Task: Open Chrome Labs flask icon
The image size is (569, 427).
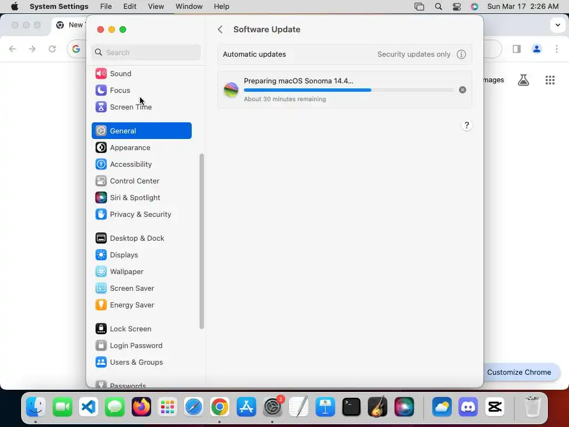Action: 523,80
